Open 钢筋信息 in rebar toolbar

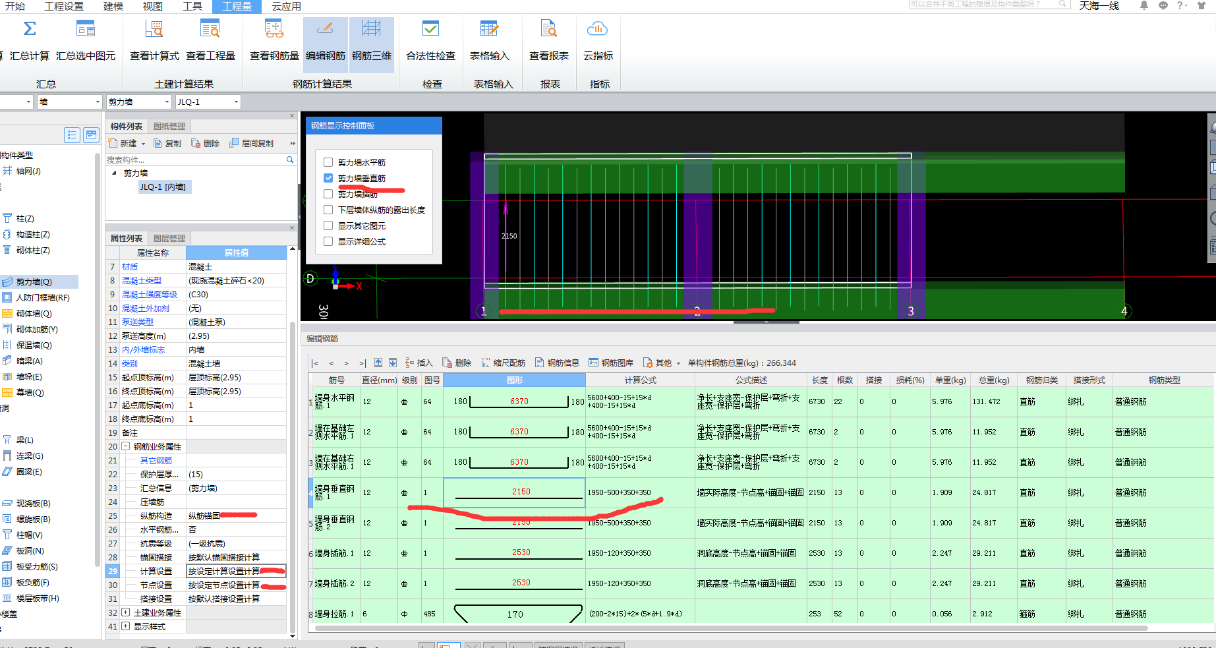[557, 363]
